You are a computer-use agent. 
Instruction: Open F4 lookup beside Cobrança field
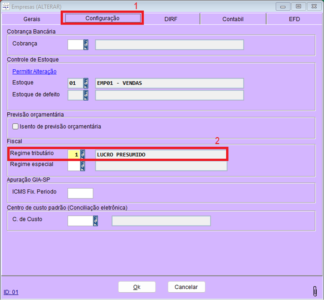pyautogui.click(x=86, y=45)
